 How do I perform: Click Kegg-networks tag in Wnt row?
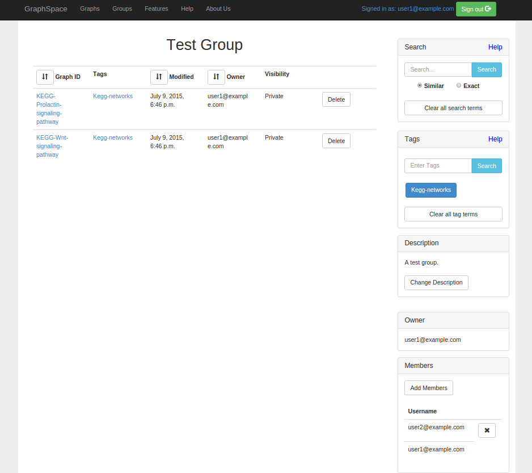(x=113, y=137)
